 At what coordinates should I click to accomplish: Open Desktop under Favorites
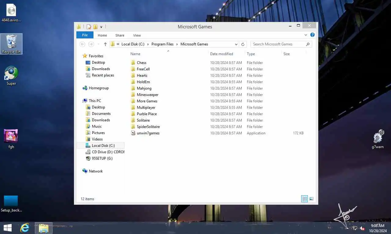pyautogui.click(x=95, y=62)
